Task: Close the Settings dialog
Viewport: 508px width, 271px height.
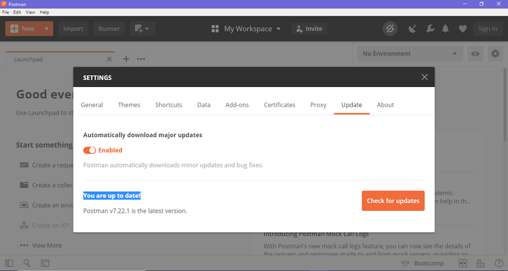Action: tap(425, 77)
